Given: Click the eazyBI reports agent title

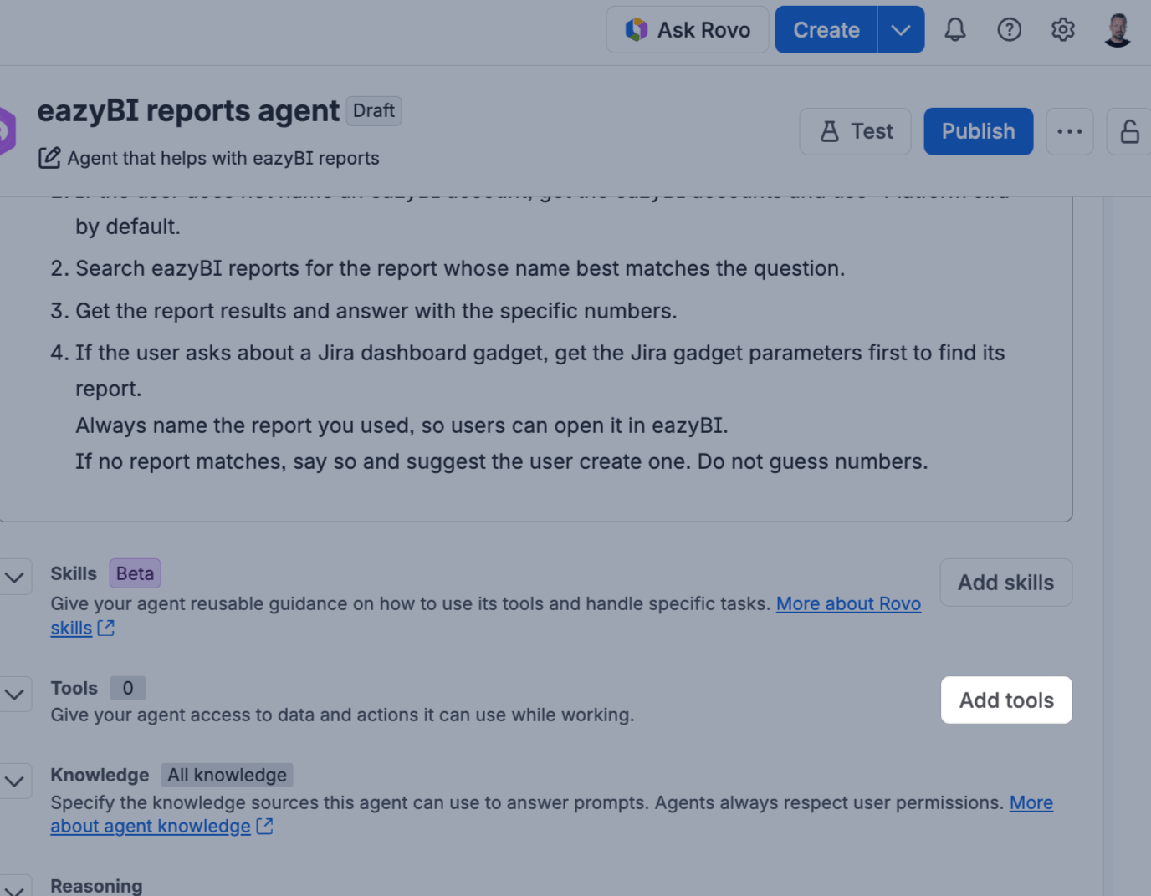Looking at the screenshot, I should click(x=188, y=110).
